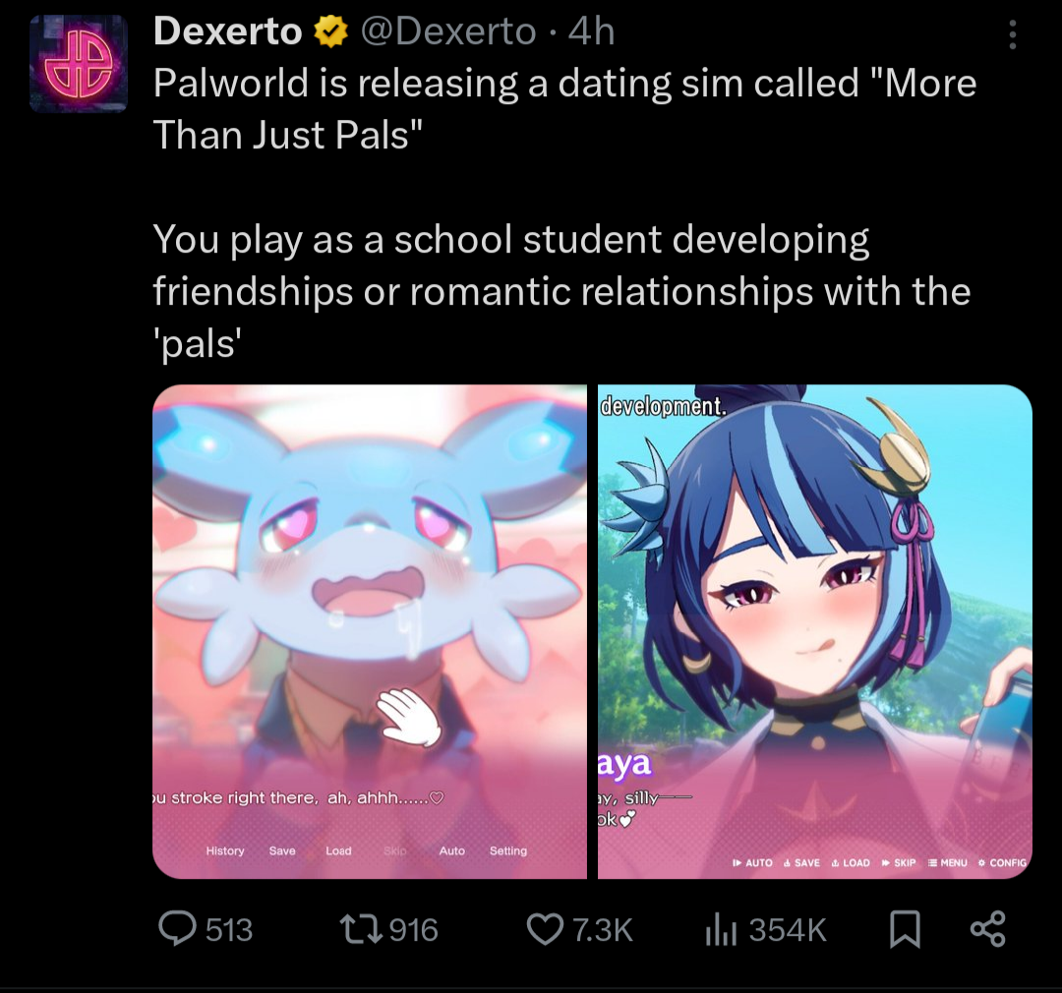Open the reply comment icon
The width and height of the screenshot is (1062, 993).
177,929
